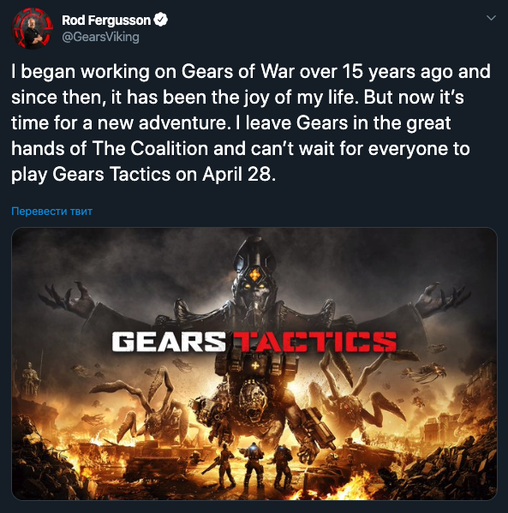Click the armored chest emblem below logo

(254, 365)
